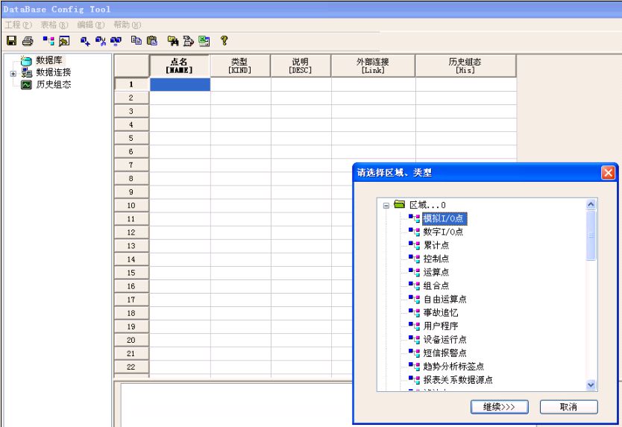Expand the 数据连接 tree node

(x=13, y=73)
